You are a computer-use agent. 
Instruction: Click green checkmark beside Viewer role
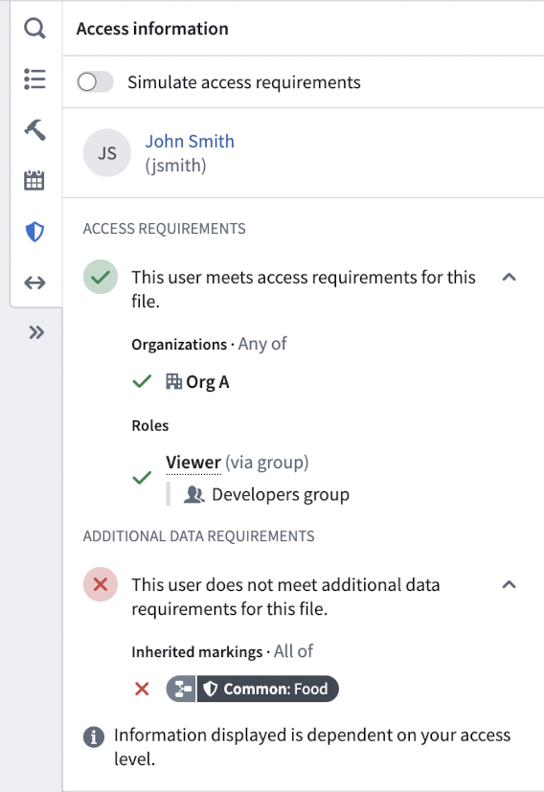click(142, 477)
